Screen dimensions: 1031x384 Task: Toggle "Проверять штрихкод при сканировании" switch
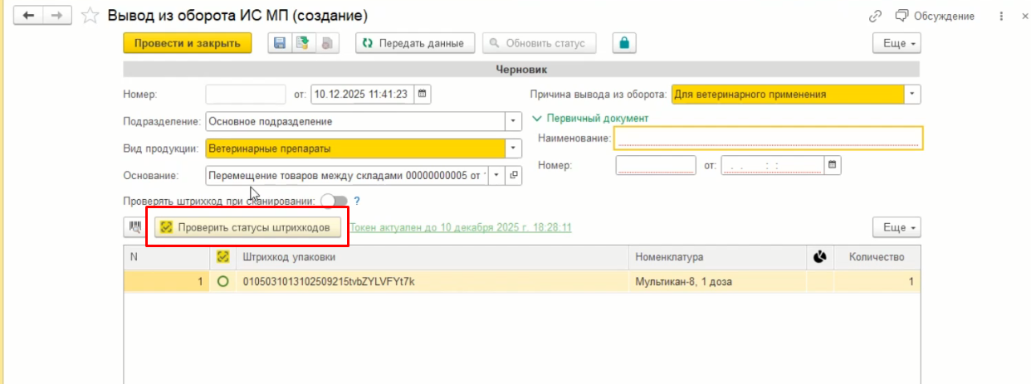click(x=334, y=201)
